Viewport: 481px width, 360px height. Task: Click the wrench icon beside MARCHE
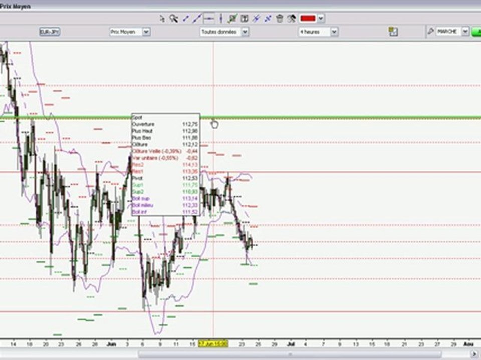pos(430,31)
